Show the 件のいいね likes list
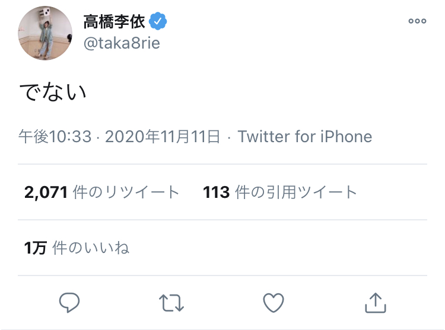The height and width of the screenshot is (330, 445). [91, 248]
